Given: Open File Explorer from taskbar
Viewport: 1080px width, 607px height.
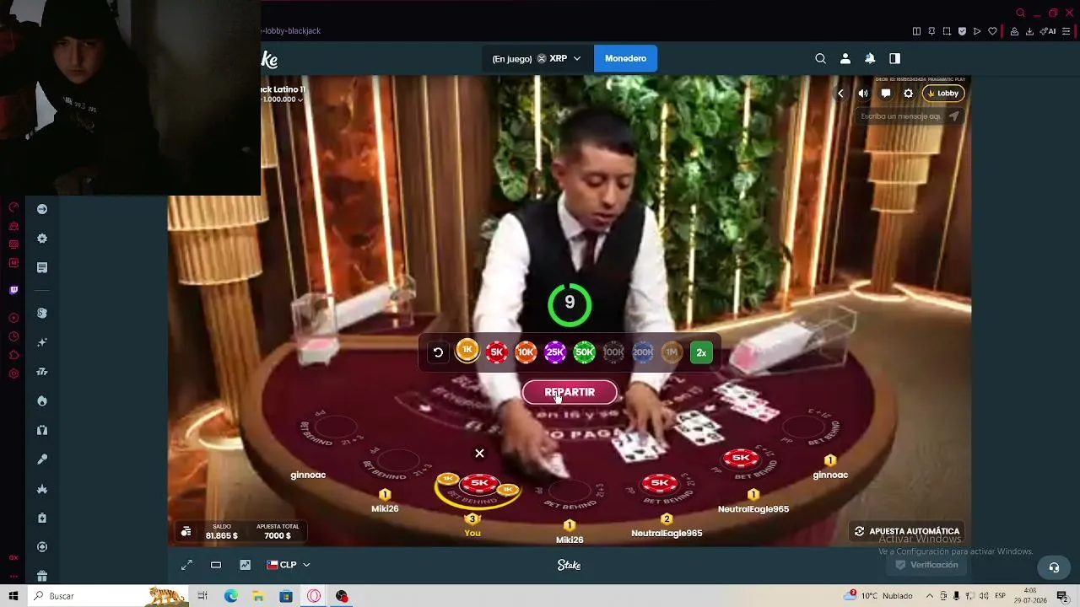Looking at the screenshot, I should point(258,596).
